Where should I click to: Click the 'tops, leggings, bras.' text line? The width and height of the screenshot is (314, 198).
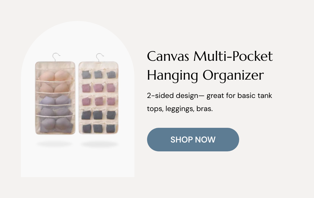point(180,109)
